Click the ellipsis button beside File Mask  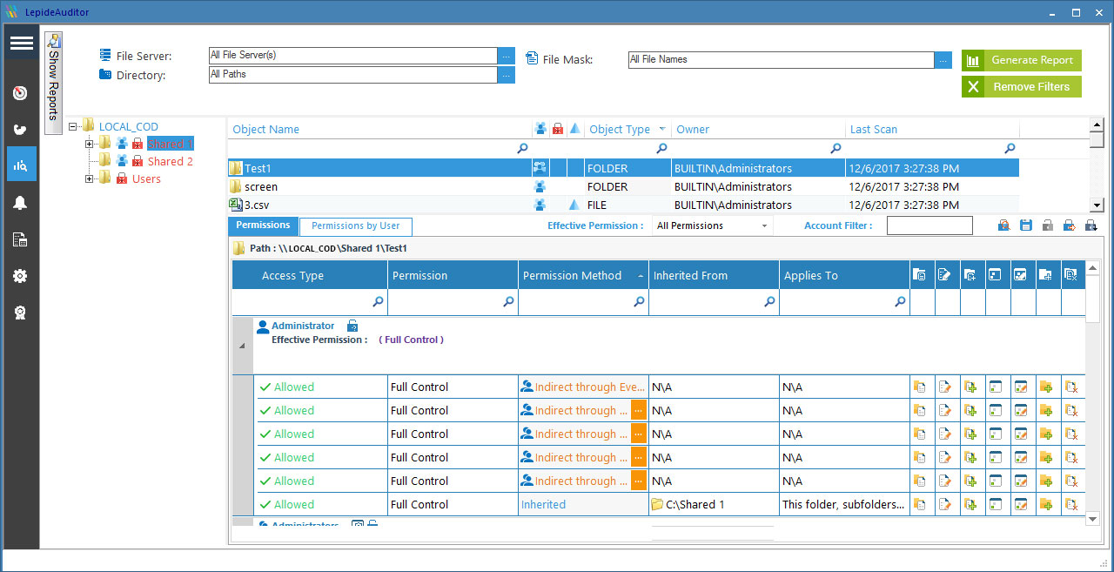point(943,60)
